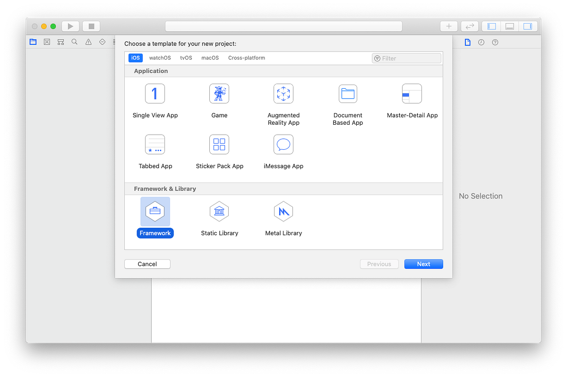Run the project with the Play button
Viewport: 567px width, 377px height.
click(70, 26)
